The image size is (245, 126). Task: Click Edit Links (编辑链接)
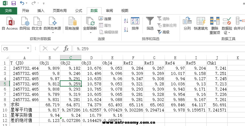[109, 32]
